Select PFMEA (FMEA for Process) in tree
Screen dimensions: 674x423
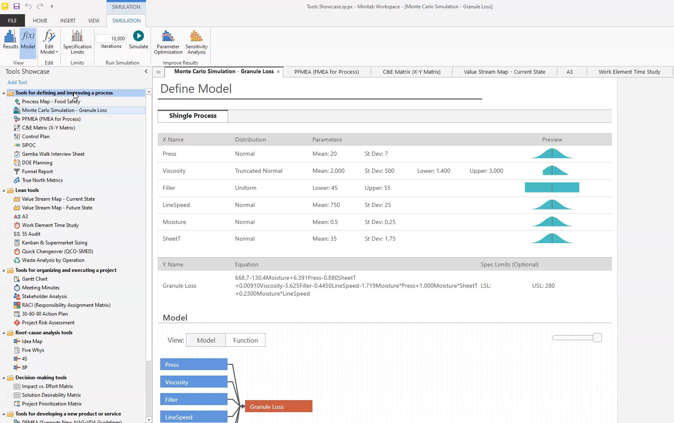(x=51, y=119)
